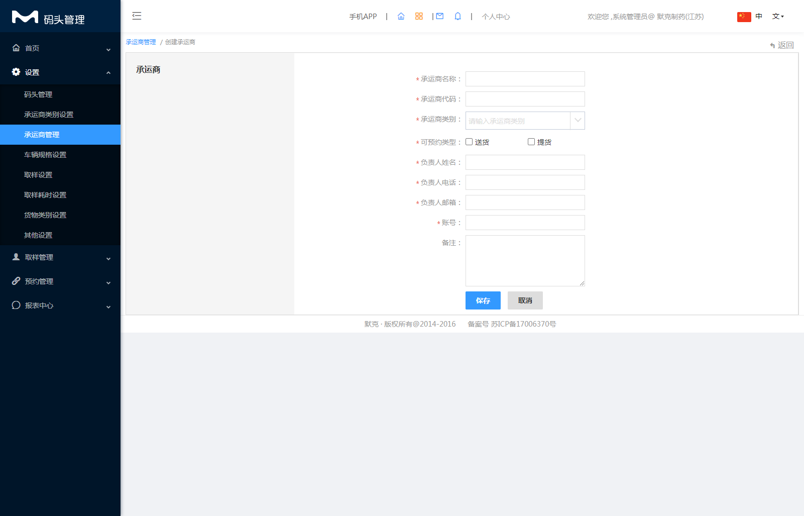Click the 预约管理 link icon

point(16,281)
